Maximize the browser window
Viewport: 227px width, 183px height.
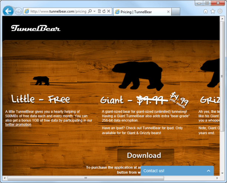click(207, 3)
